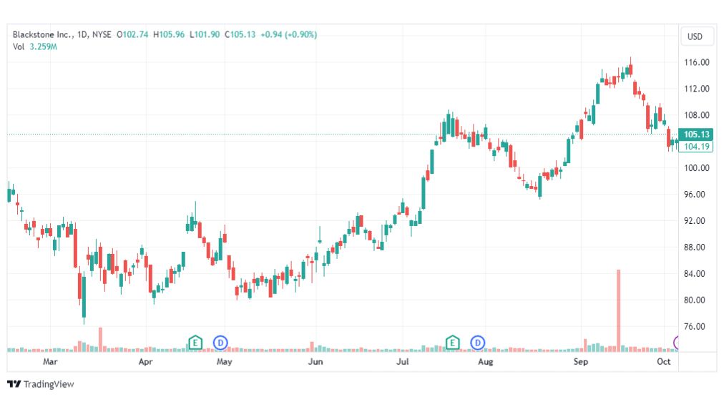Click the 92.00 price scale label
Viewport: 724px width, 397px height.
[x=695, y=220]
